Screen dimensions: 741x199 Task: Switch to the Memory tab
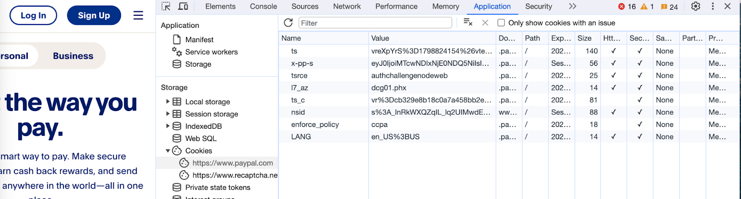[x=446, y=6]
